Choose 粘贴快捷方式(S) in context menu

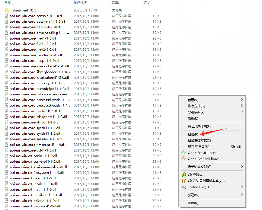(199, 140)
